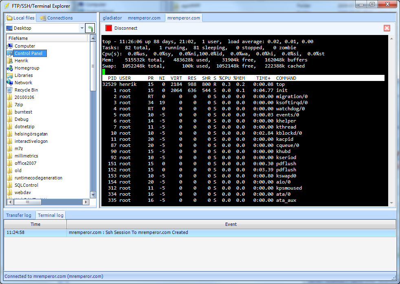Click the Event column header
Viewport: 400px width, 284px height.
231,224
